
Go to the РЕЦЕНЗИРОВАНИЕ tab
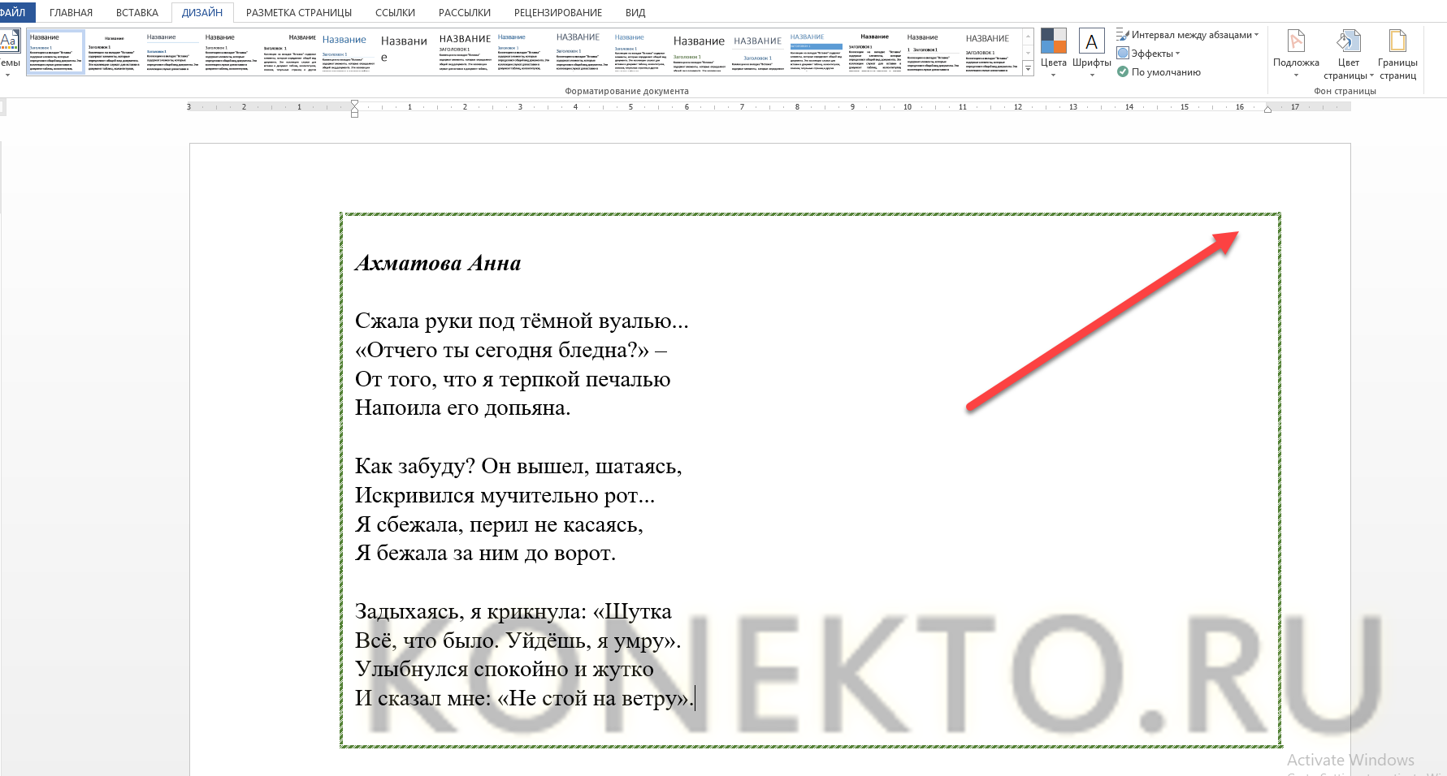pyautogui.click(x=557, y=13)
